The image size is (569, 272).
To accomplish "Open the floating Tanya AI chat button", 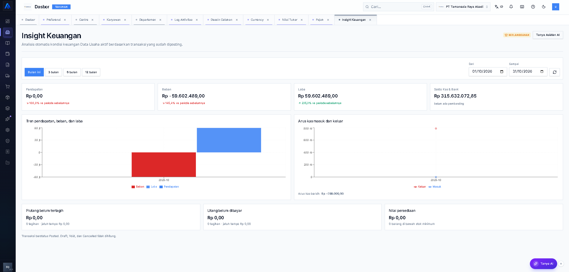I will 543,264.
